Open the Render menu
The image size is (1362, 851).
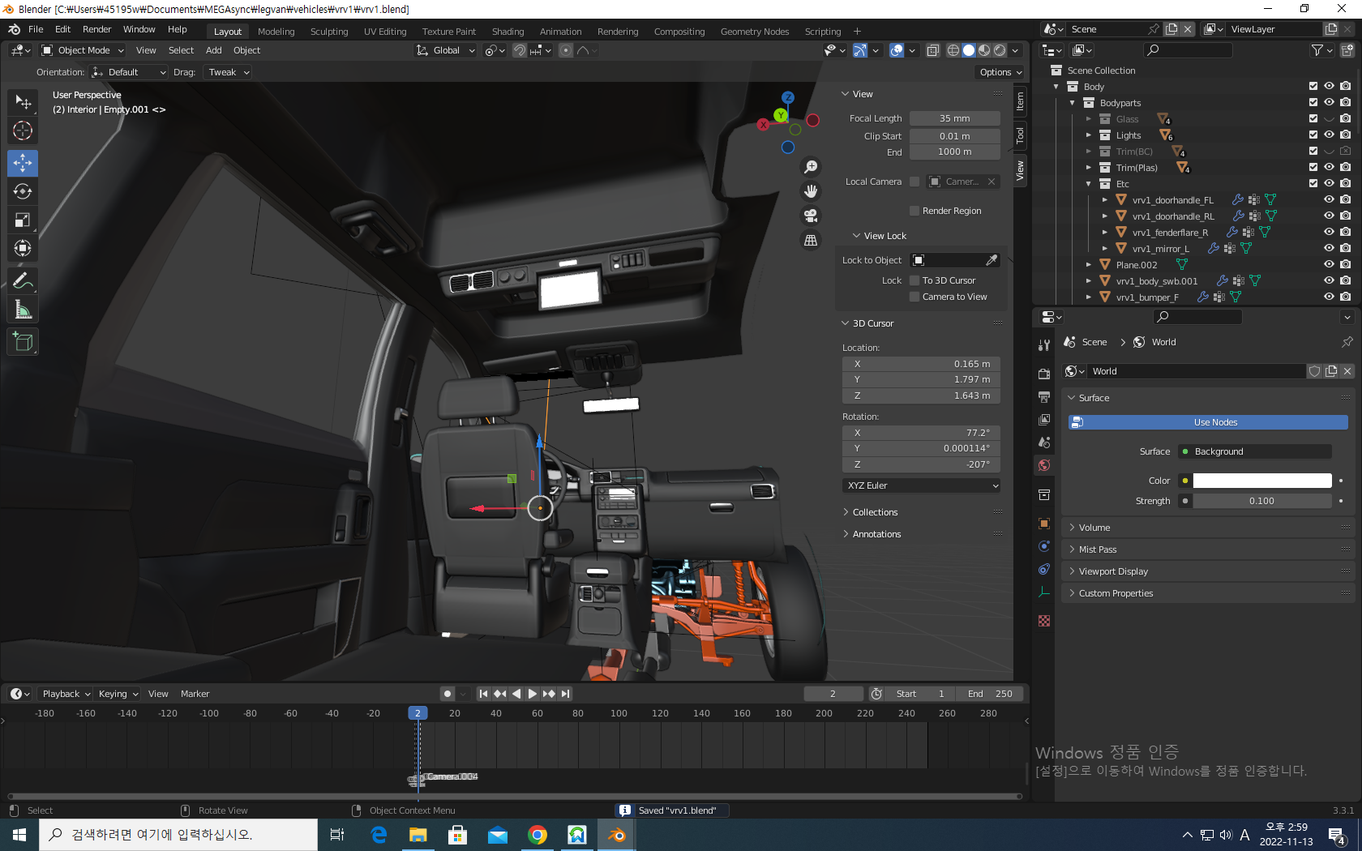pyautogui.click(x=96, y=29)
